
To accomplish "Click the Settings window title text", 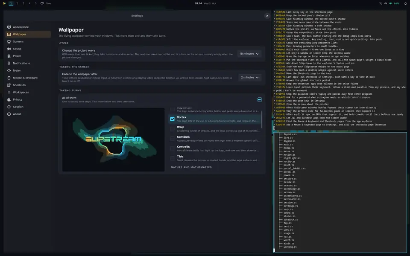I will [x=137, y=16].
